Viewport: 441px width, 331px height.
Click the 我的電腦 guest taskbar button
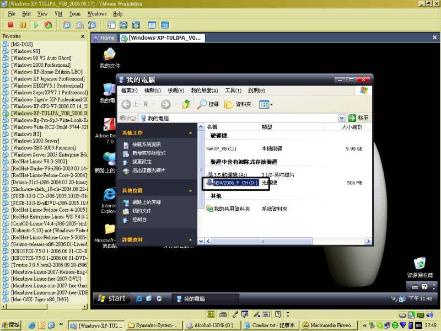(x=205, y=299)
